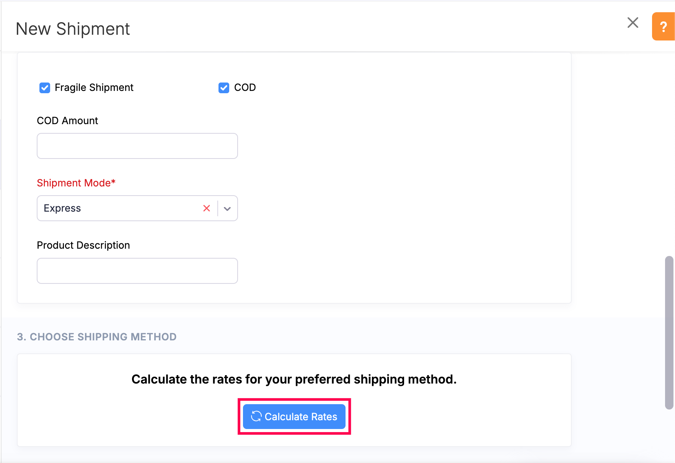Open the orange help question mark
The width and height of the screenshot is (675, 463).
point(663,26)
